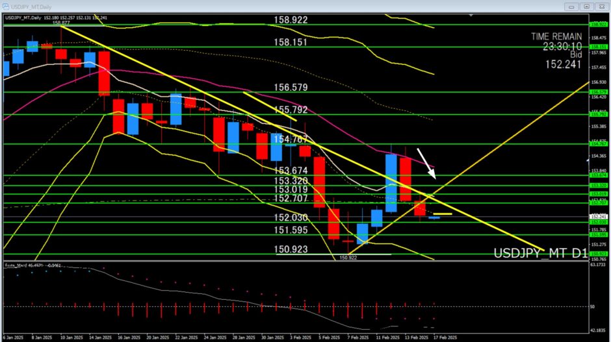Click the USDJPY_MT D1 symbol label
Viewport: 611px width, 342px height.
coord(540,254)
